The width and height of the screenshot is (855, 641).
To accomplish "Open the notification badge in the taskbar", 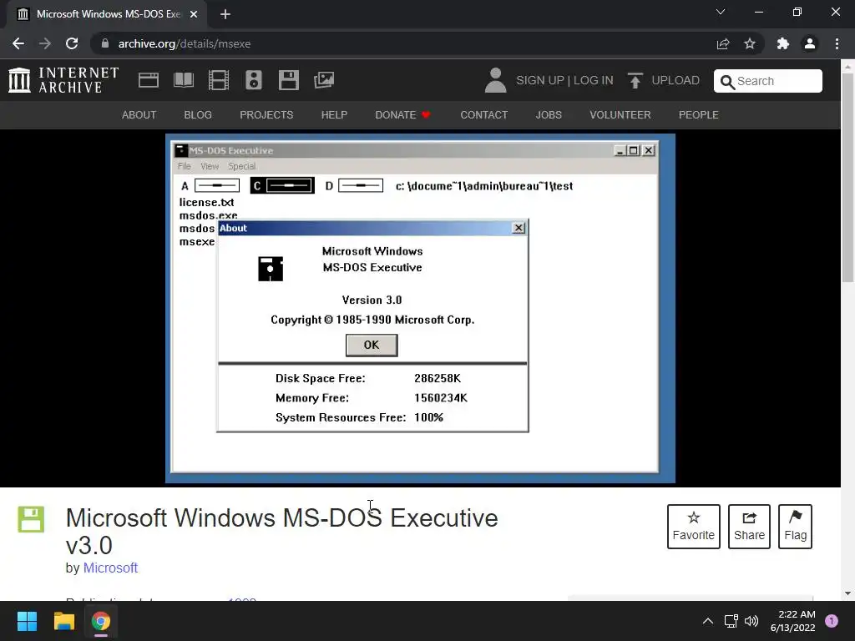I will click(x=832, y=621).
